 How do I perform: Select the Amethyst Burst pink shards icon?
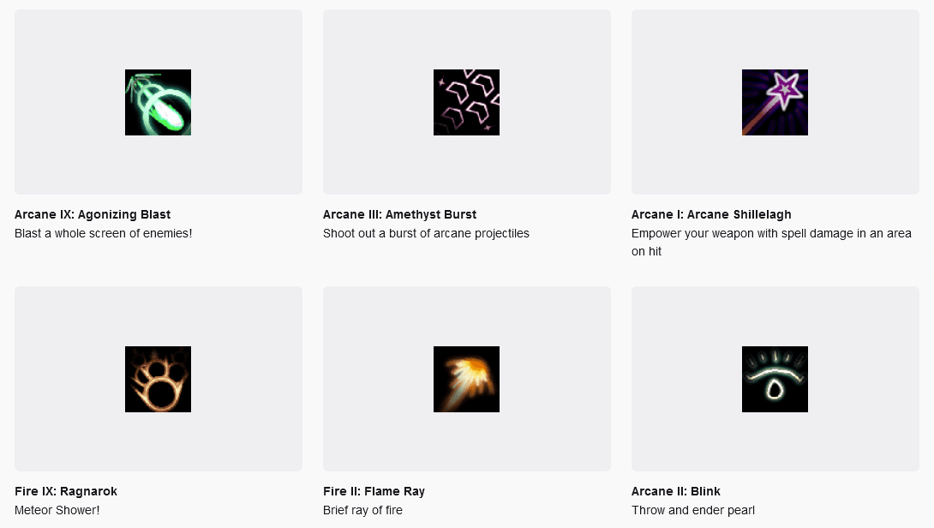pos(466,102)
